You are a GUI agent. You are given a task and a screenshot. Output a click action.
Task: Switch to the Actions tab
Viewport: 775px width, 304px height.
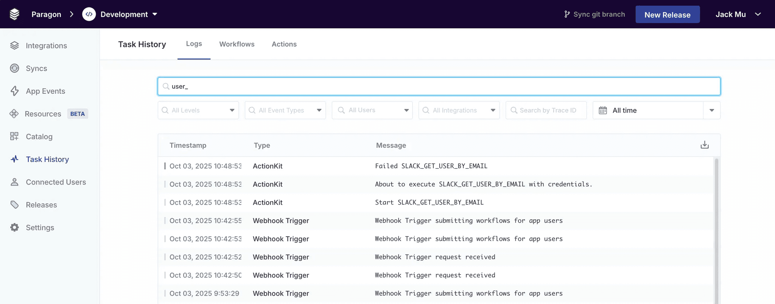[x=284, y=44]
